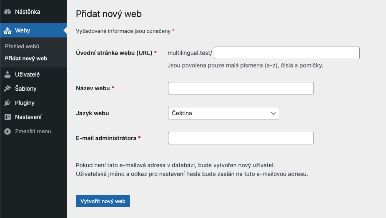Focus the Název webu text field

pyautogui.click(x=241, y=88)
